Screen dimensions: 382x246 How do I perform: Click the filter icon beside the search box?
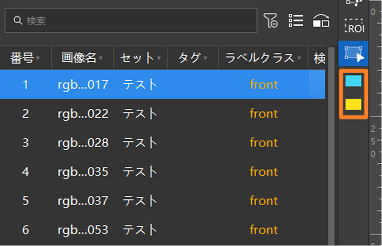(270, 20)
